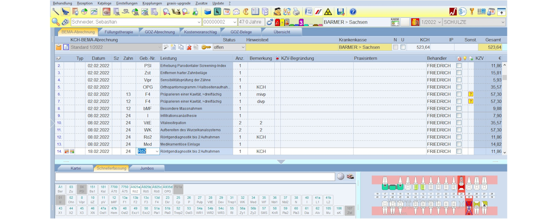Click the F4 quick-entry code button
Screen dimensions: 556x219
[x=156, y=200]
